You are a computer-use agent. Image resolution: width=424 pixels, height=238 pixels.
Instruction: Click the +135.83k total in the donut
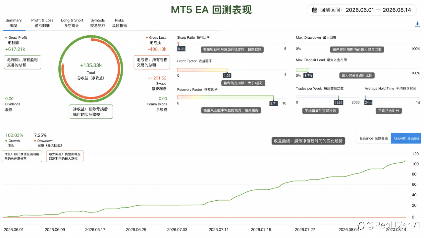[x=91, y=65]
